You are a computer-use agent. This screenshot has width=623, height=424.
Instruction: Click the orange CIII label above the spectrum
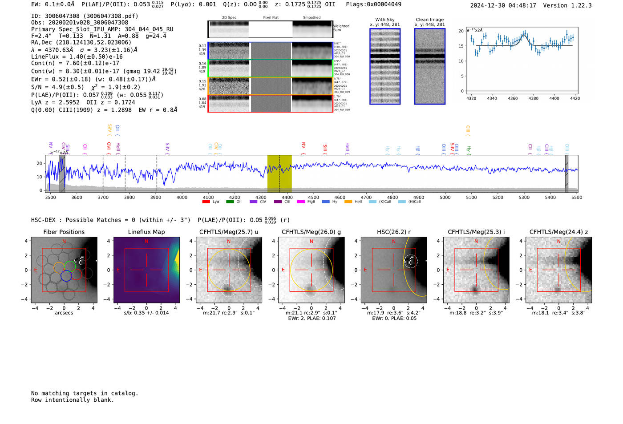coord(468,131)
